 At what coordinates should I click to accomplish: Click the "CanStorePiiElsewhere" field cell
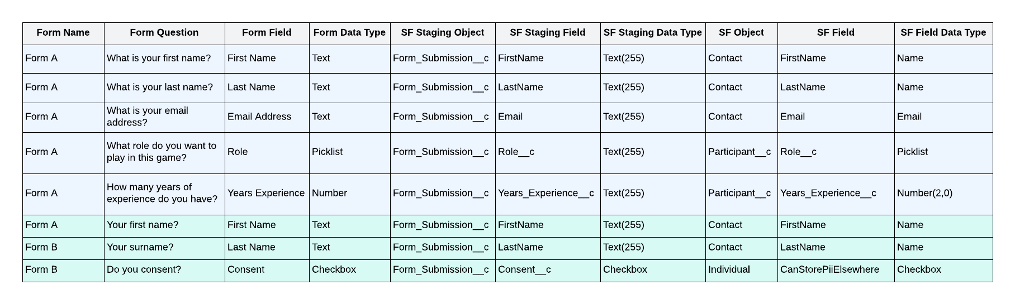(829, 270)
